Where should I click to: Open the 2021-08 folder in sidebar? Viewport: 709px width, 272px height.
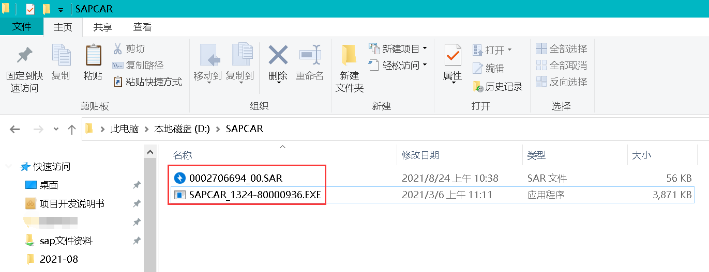coord(59,259)
